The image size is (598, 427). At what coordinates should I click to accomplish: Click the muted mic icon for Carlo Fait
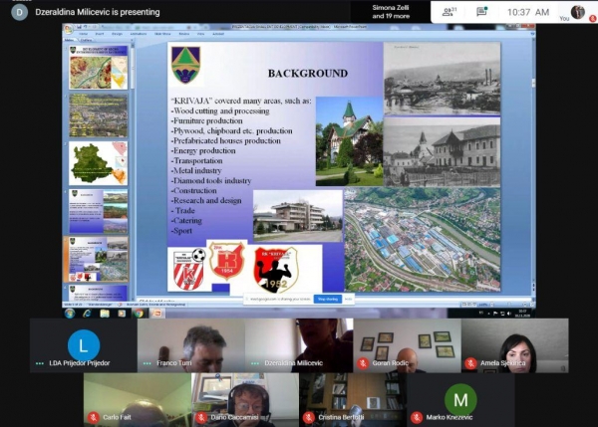[93, 417]
